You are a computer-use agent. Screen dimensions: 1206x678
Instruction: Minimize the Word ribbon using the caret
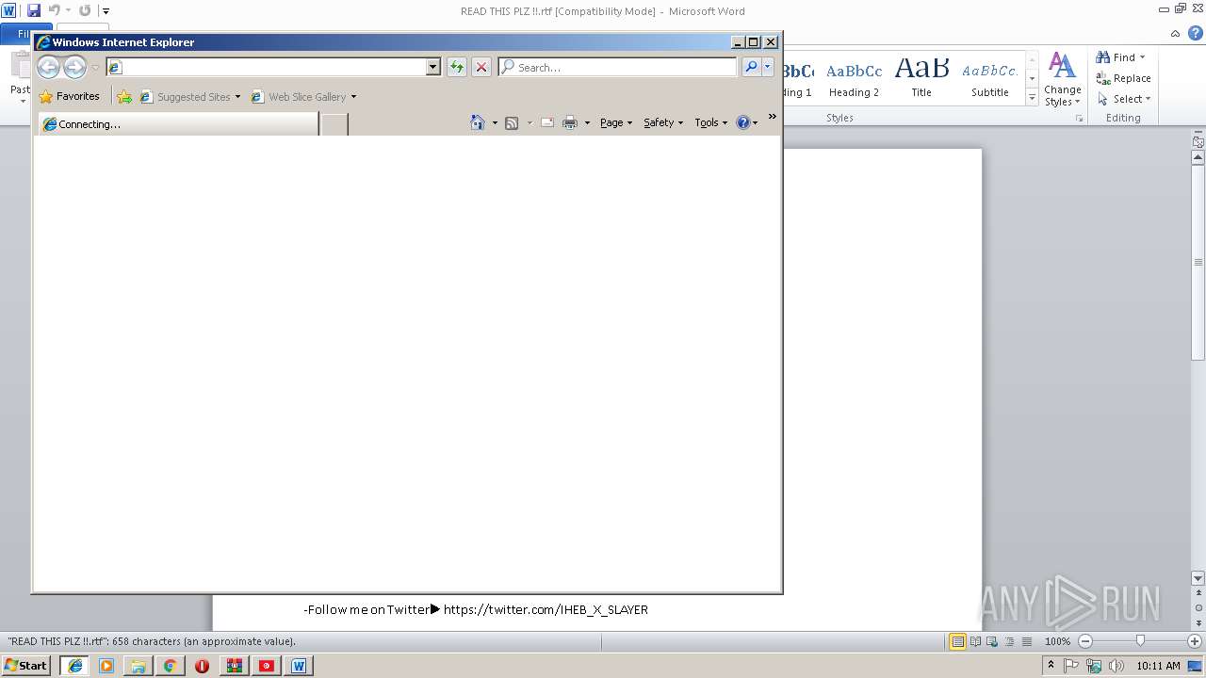(x=1175, y=33)
